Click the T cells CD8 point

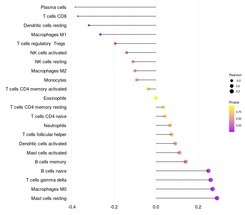[x=78, y=16]
